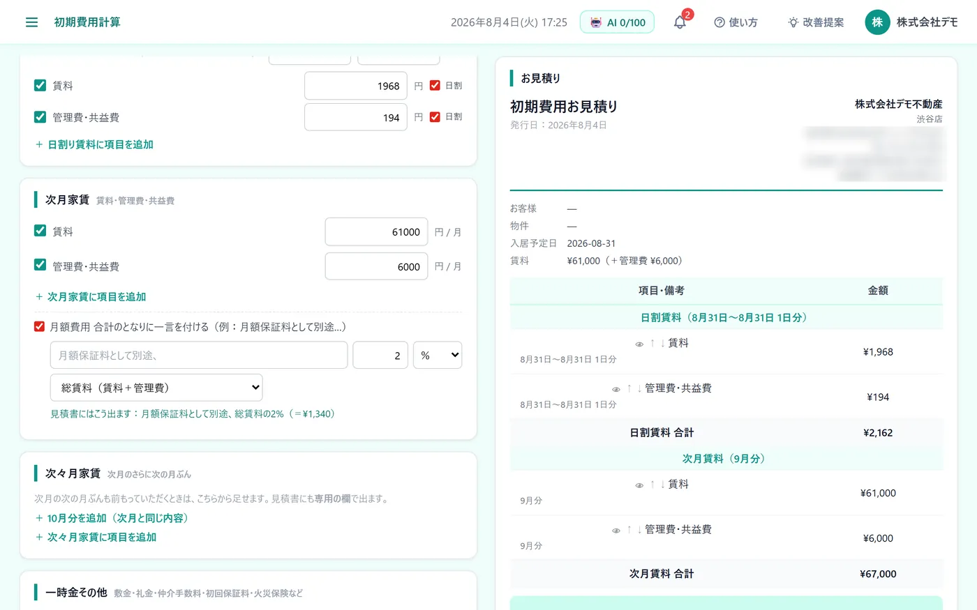Image resolution: width=977 pixels, height=610 pixels.
Task: Click the 日割り賃料に項目を追加 link
Action: (94, 144)
